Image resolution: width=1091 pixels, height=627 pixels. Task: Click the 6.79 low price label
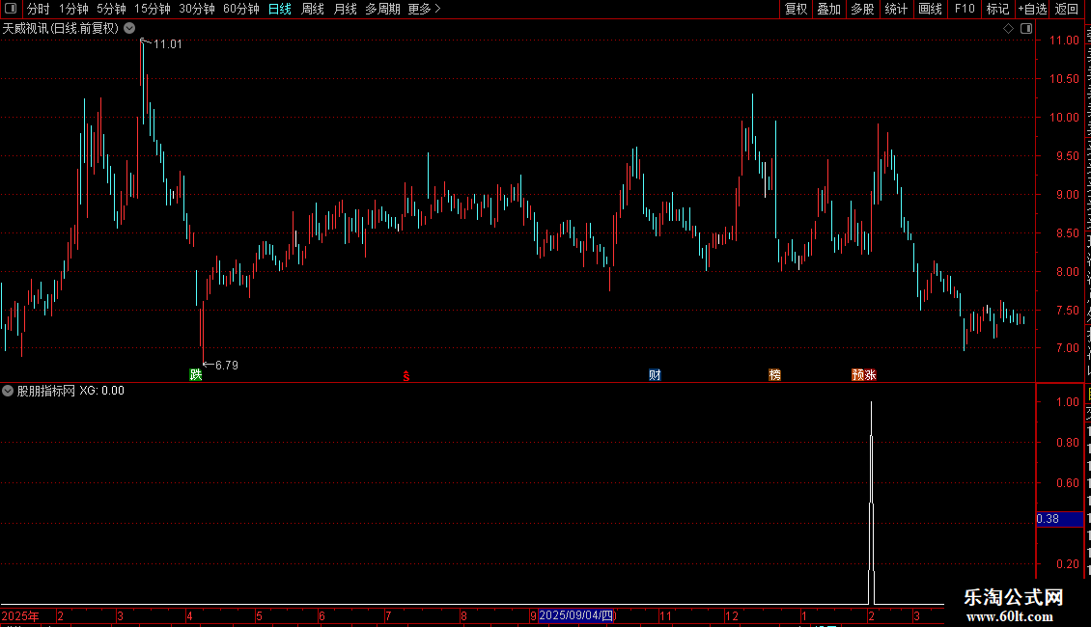tap(227, 365)
